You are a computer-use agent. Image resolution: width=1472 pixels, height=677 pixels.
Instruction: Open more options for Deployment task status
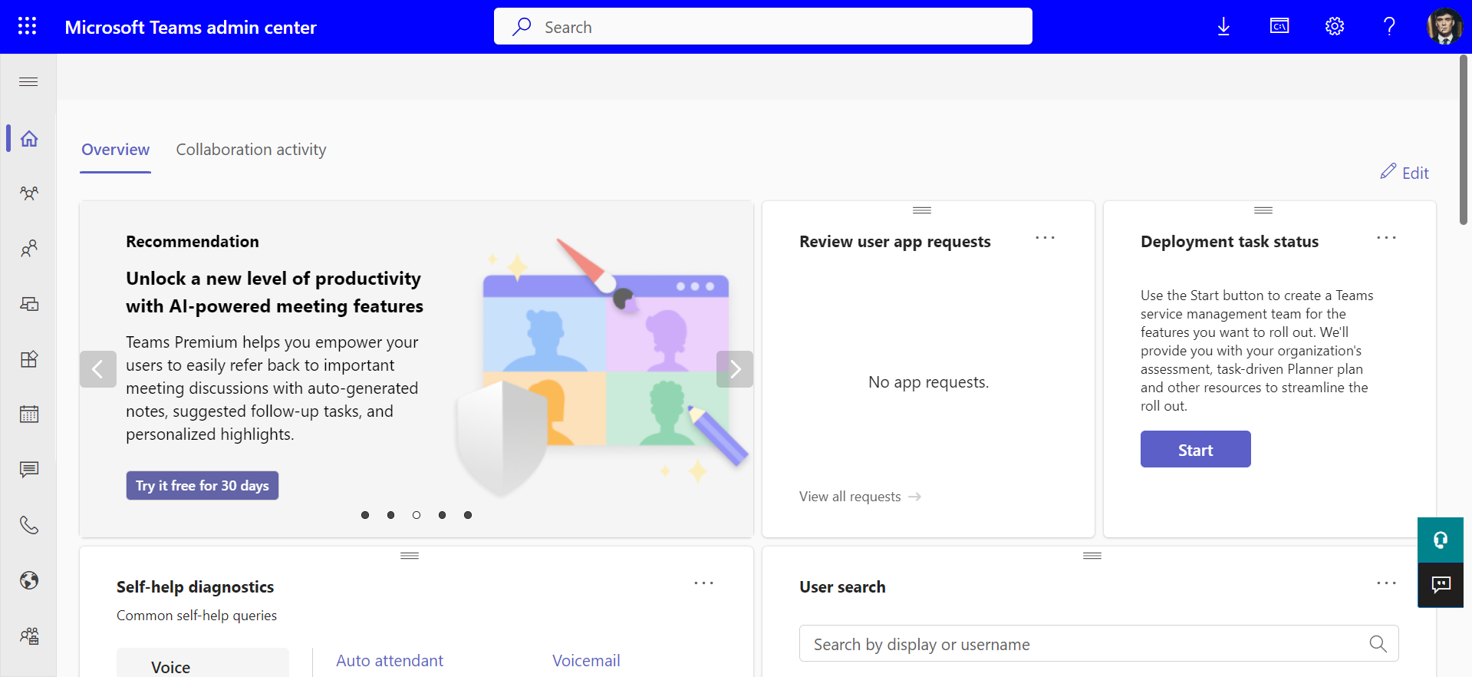[1386, 238]
